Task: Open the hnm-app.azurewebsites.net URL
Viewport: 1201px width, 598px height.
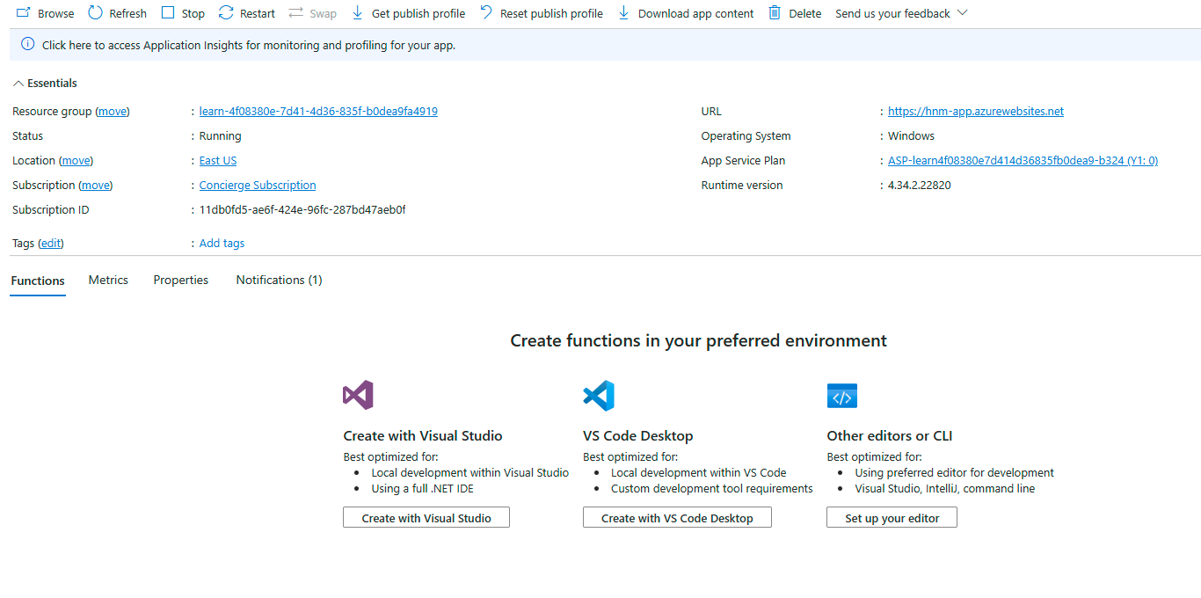Action: pyautogui.click(x=976, y=112)
